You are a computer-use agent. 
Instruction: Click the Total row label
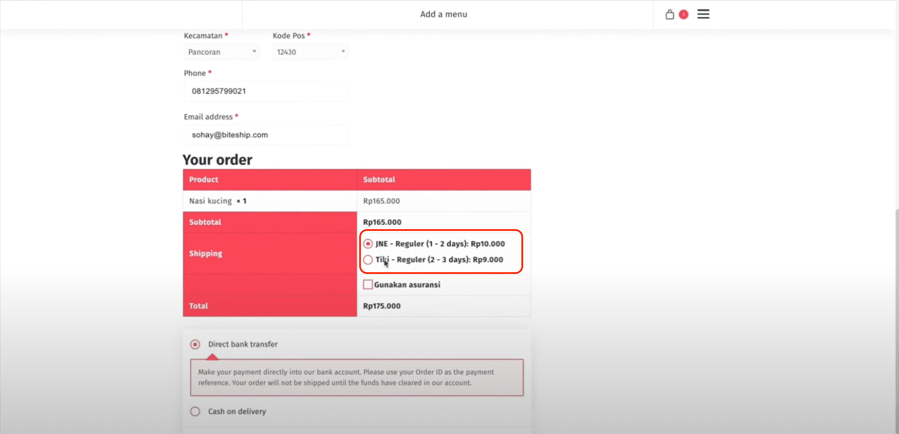tap(198, 306)
